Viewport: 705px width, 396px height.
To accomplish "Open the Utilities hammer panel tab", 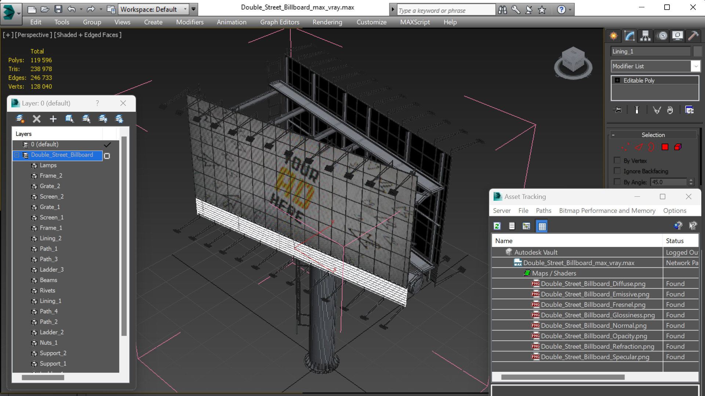I will point(693,36).
